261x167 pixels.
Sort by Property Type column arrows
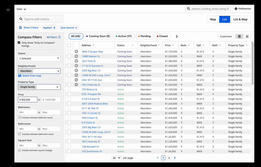[247, 45]
